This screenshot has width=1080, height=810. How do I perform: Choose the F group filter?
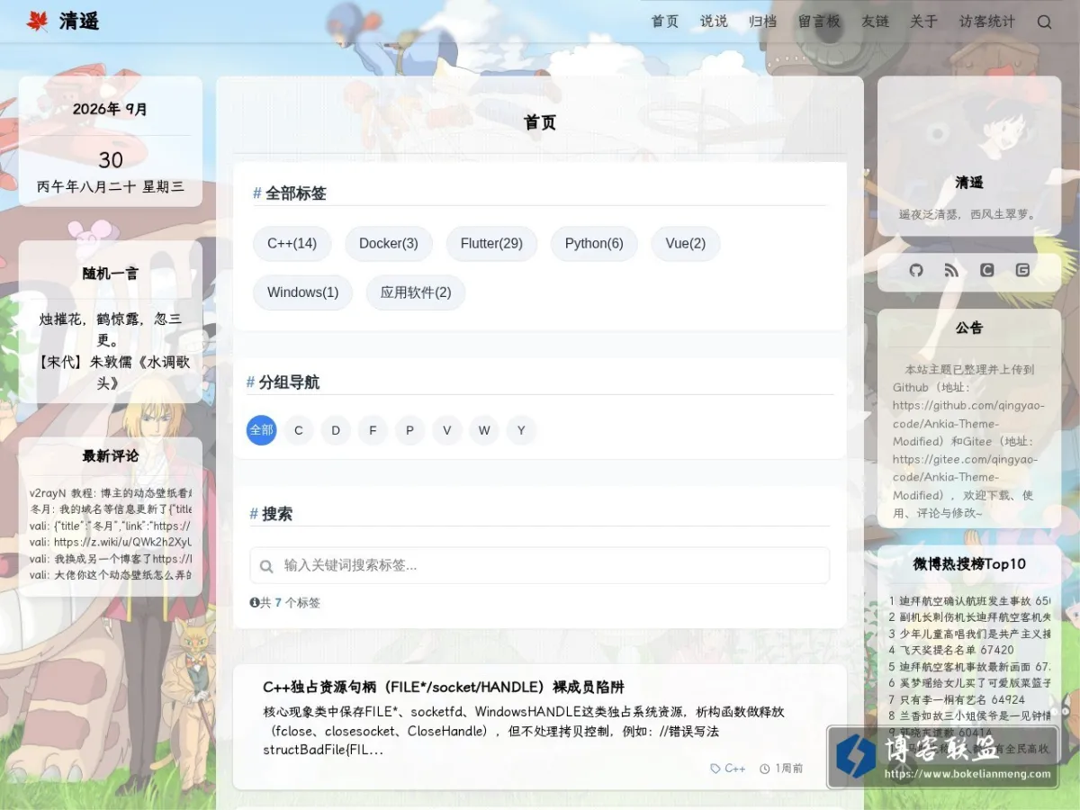tap(373, 430)
